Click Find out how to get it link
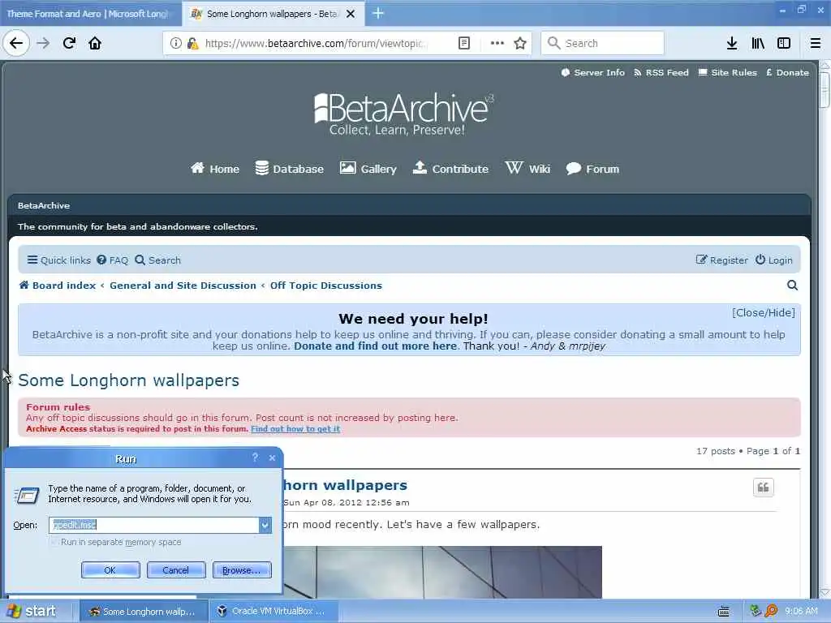This screenshot has height=623, width=831. (x=295, y=429)
